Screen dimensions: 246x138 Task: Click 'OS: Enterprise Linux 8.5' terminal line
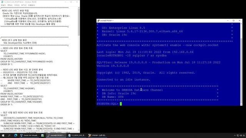click(x=123, y=28)
